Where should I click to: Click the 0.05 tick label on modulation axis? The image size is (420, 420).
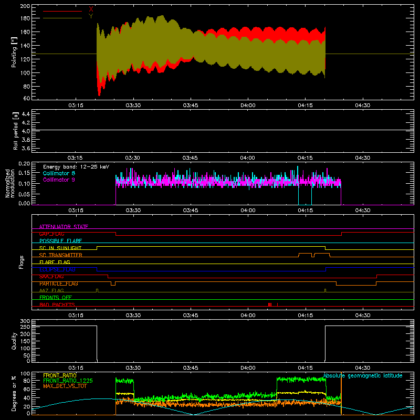pos(24,193)
